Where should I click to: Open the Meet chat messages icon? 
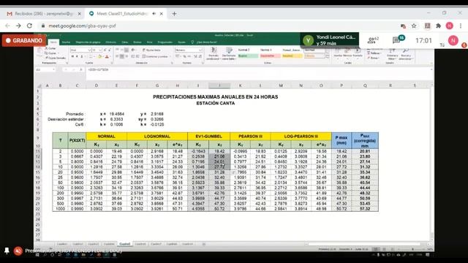pyautogui.click(x=398, y=39)
